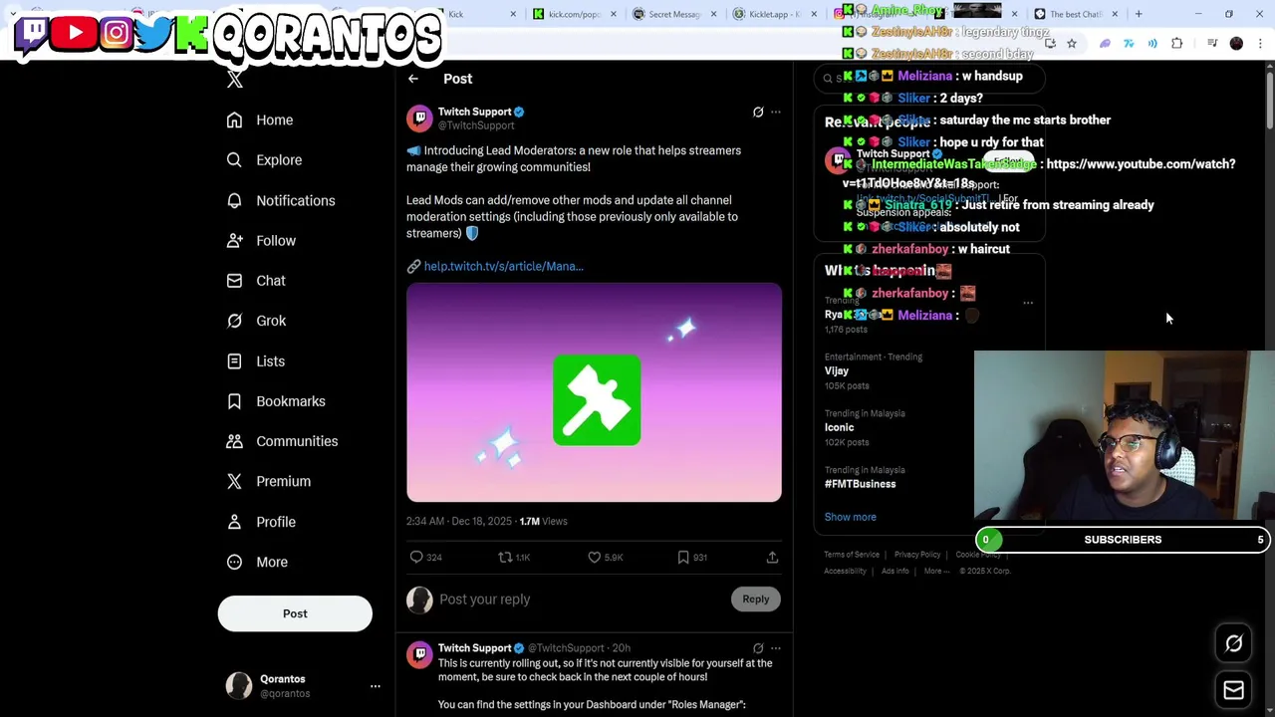The height and width of the screenshot is (717, 1275).
Task: Switch to the kick.com/pop browser tab
Action: point(573,14)
